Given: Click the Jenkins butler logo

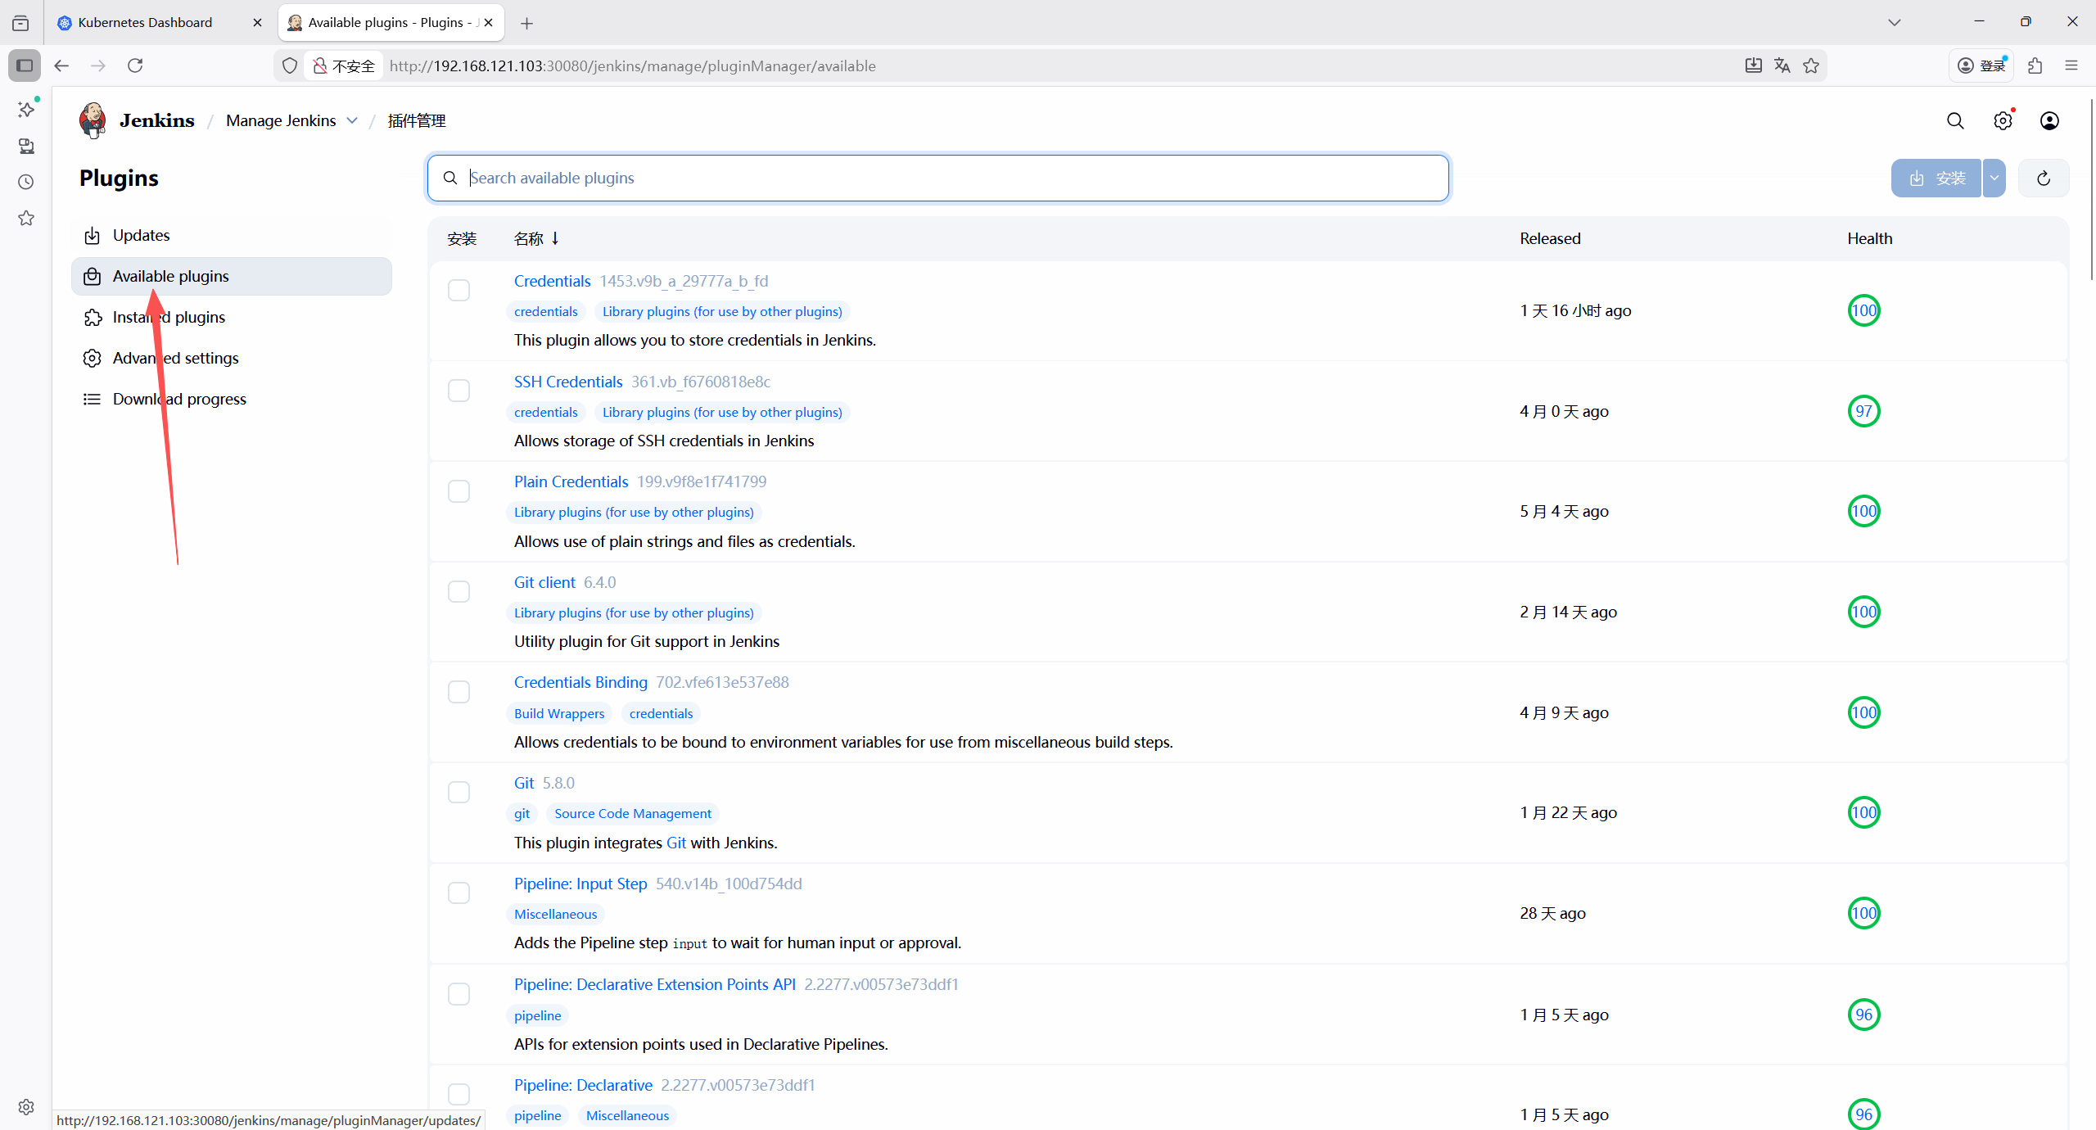Looking at the screenshot, I should 93,120.
